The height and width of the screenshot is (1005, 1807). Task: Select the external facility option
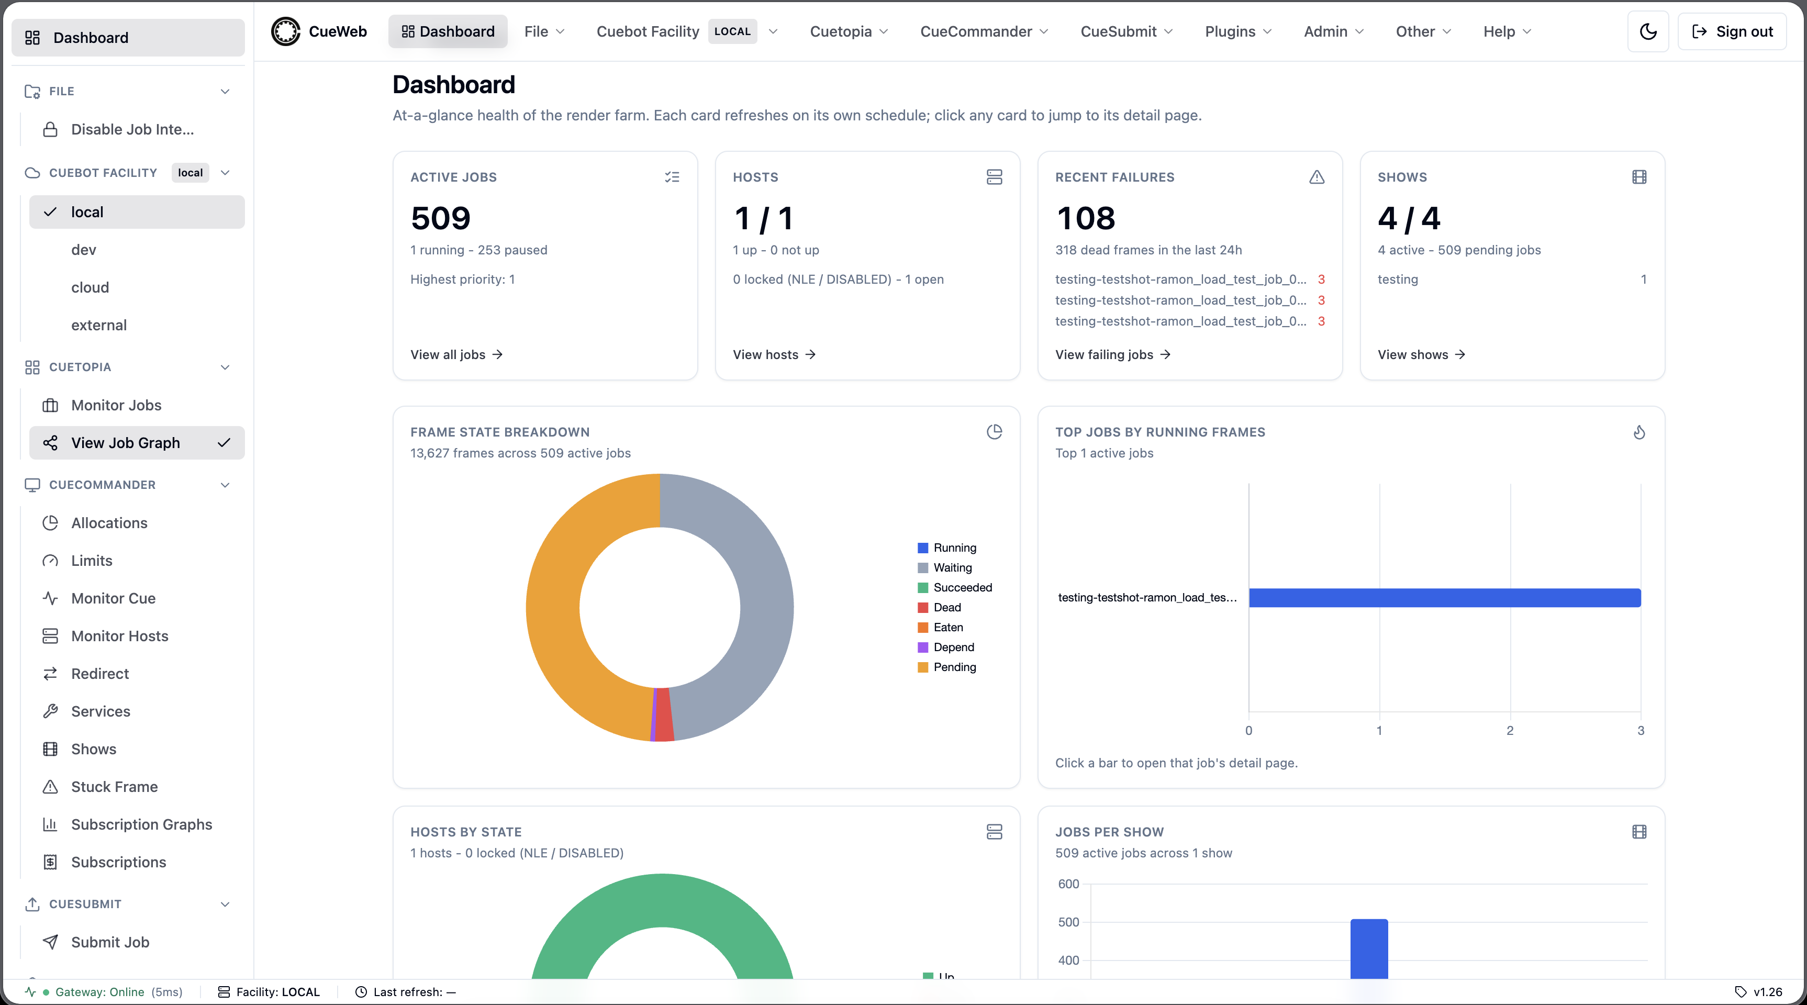click(x=137, y=326)
